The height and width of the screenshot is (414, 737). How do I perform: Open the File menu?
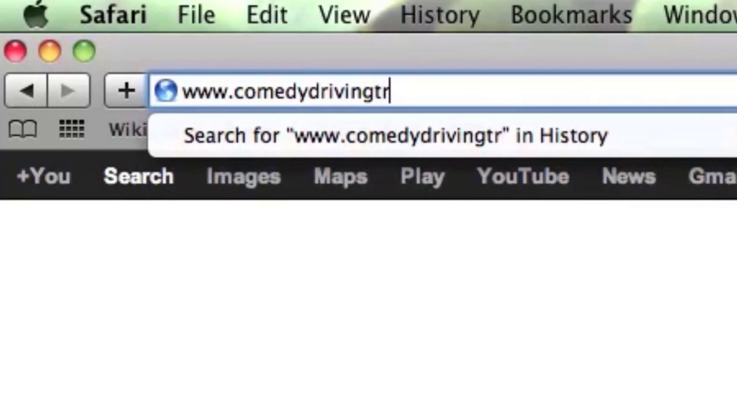point(196,15)
